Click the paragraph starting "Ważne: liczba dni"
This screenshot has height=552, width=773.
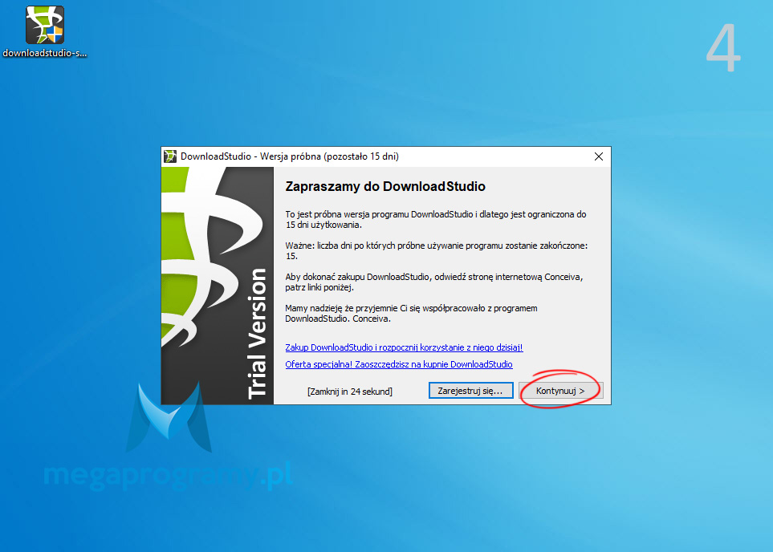click(x=437, y=250)
